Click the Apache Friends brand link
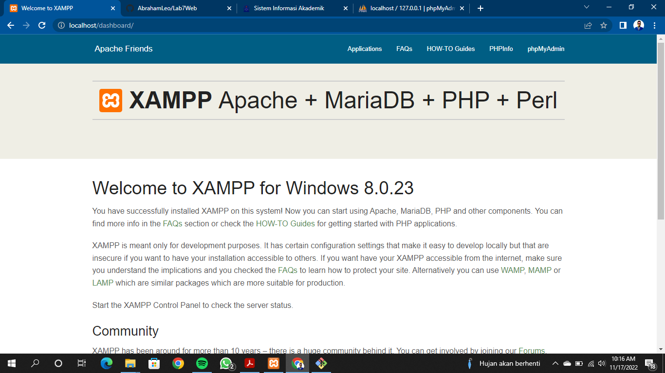 [x=124, y=49]
